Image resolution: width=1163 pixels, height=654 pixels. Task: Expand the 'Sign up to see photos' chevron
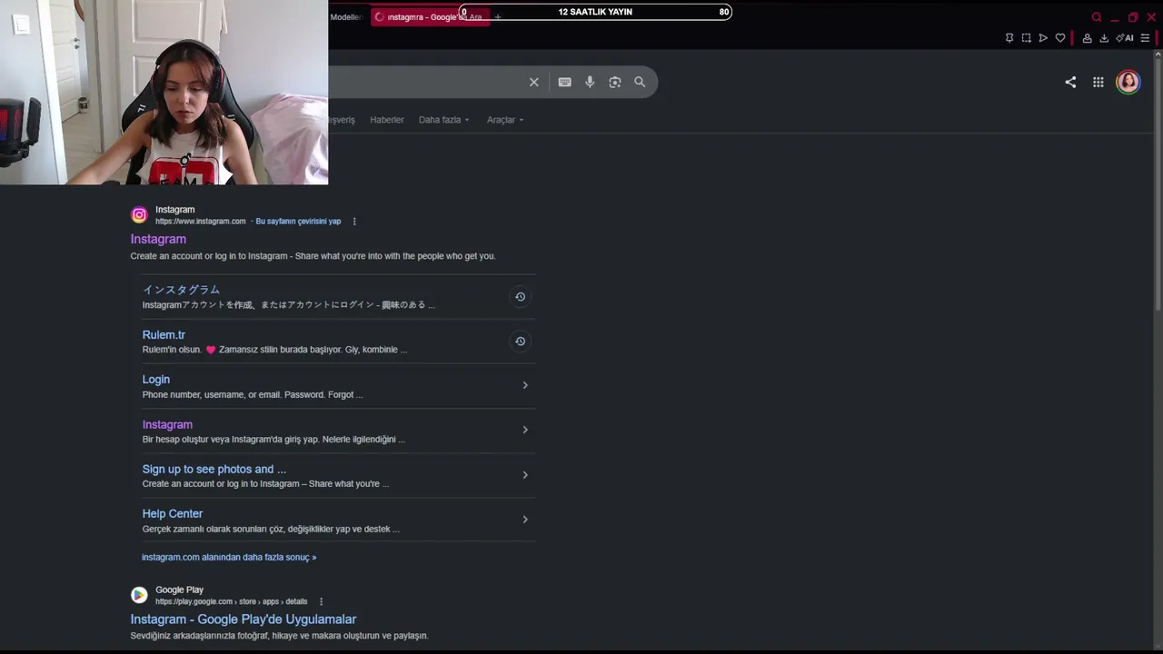tap(525, 475)
